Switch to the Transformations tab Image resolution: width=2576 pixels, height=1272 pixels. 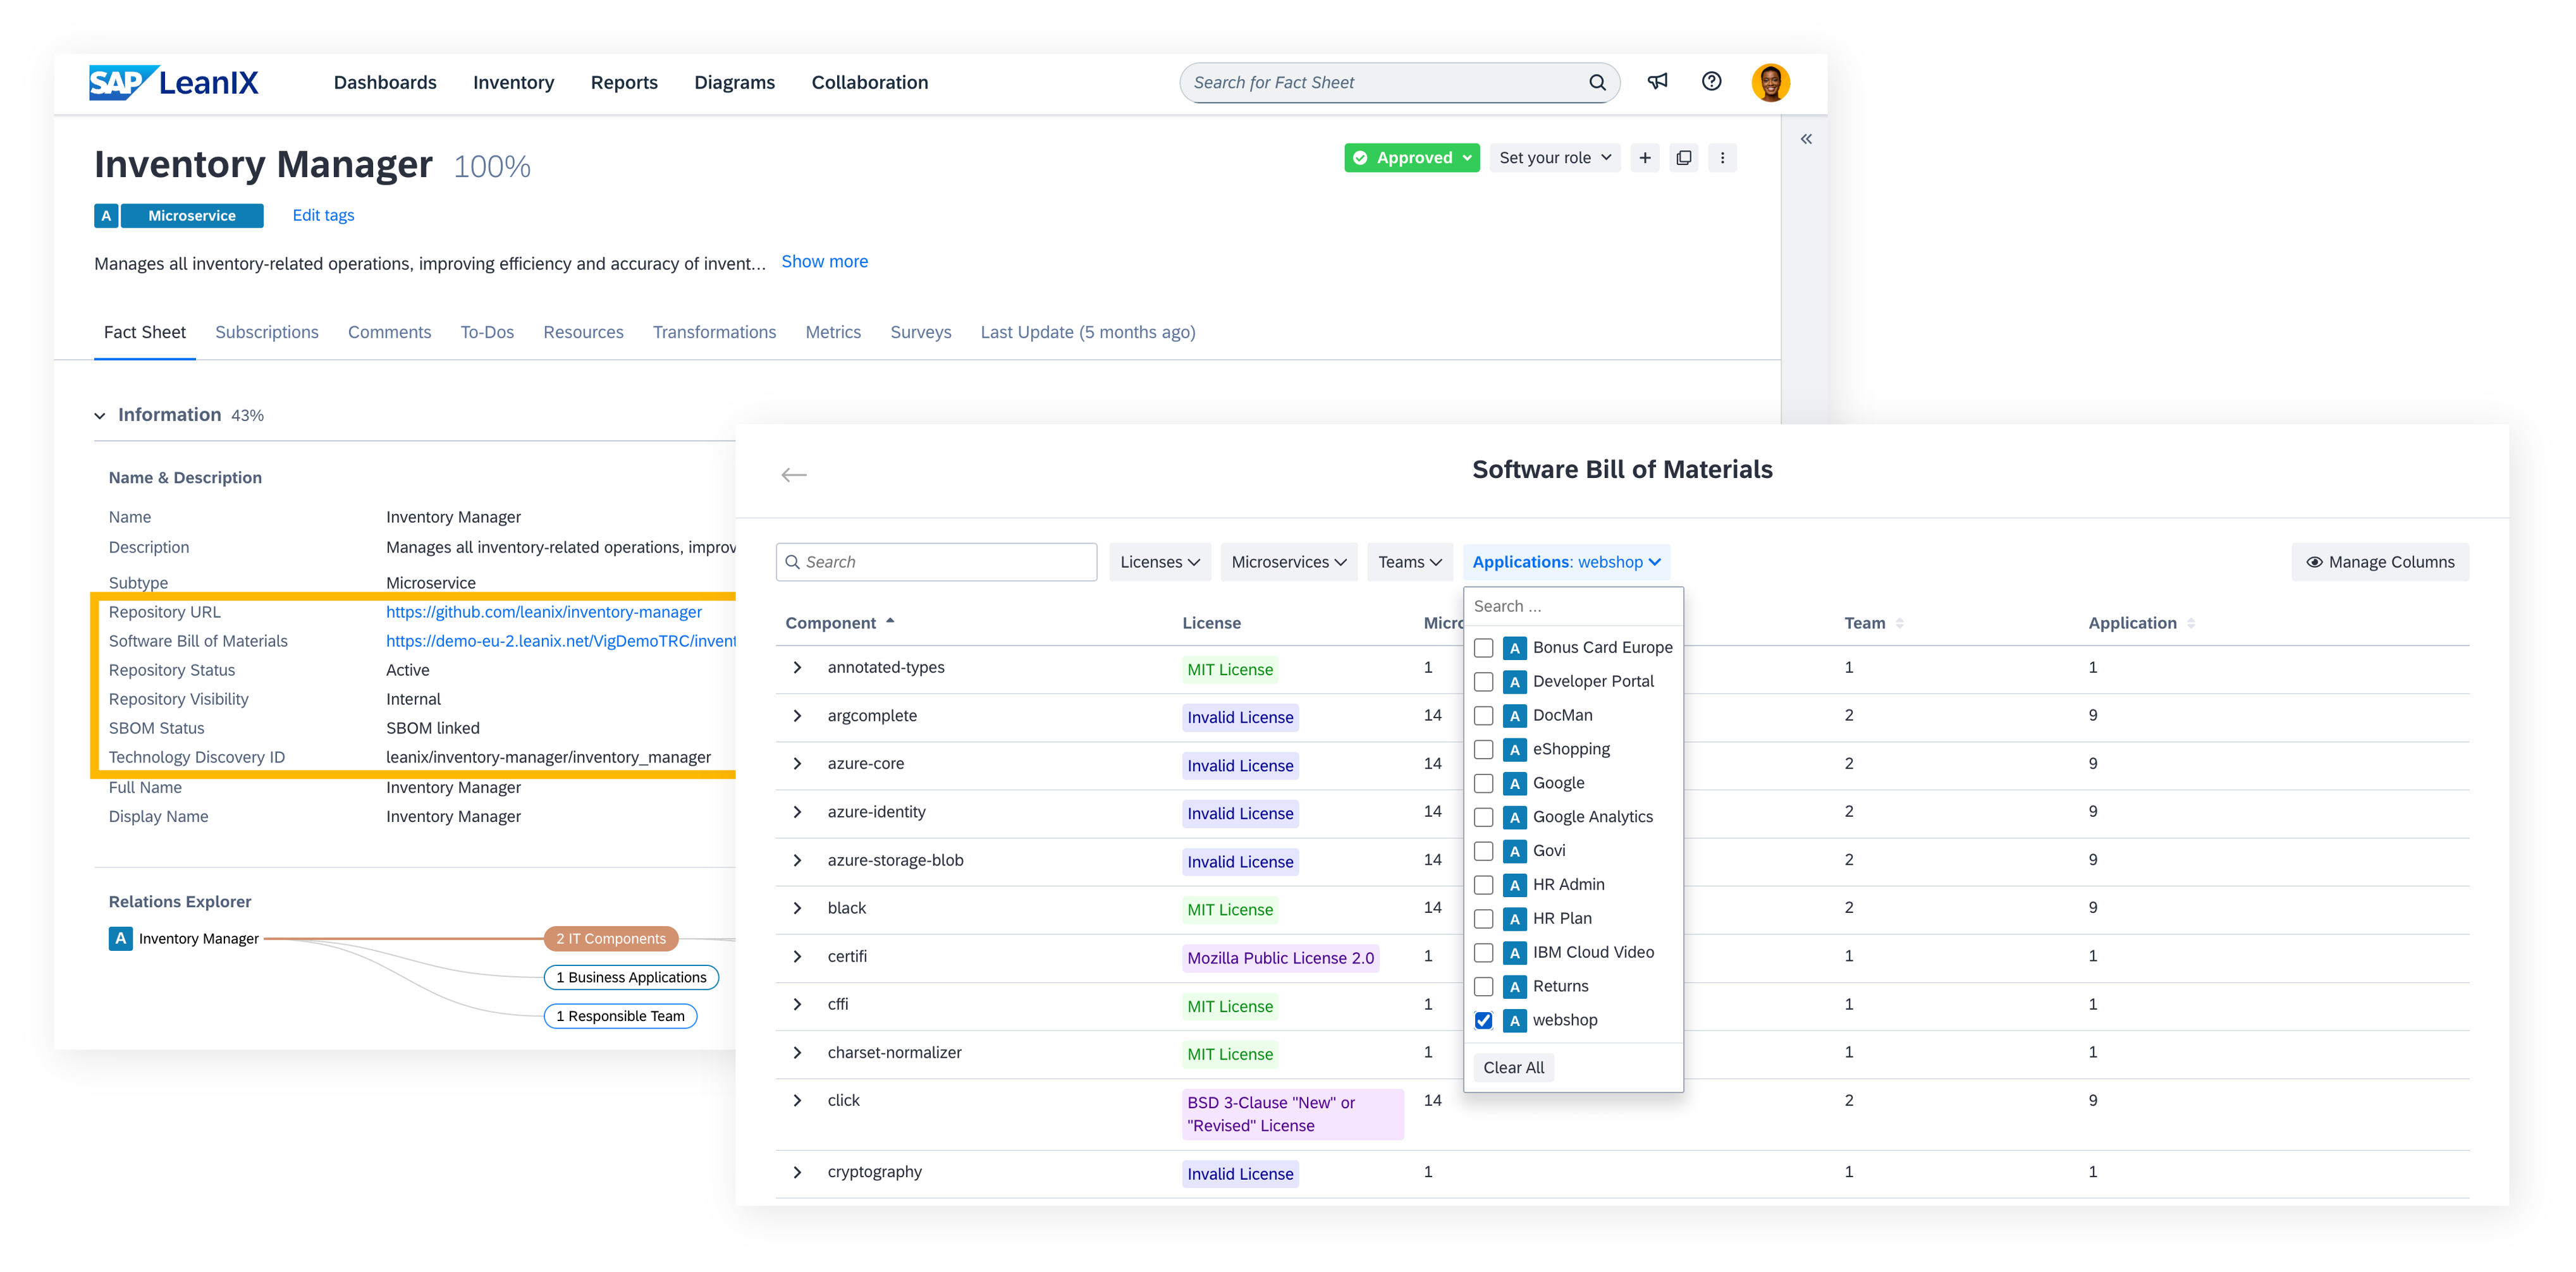click(x=714, y=332)
